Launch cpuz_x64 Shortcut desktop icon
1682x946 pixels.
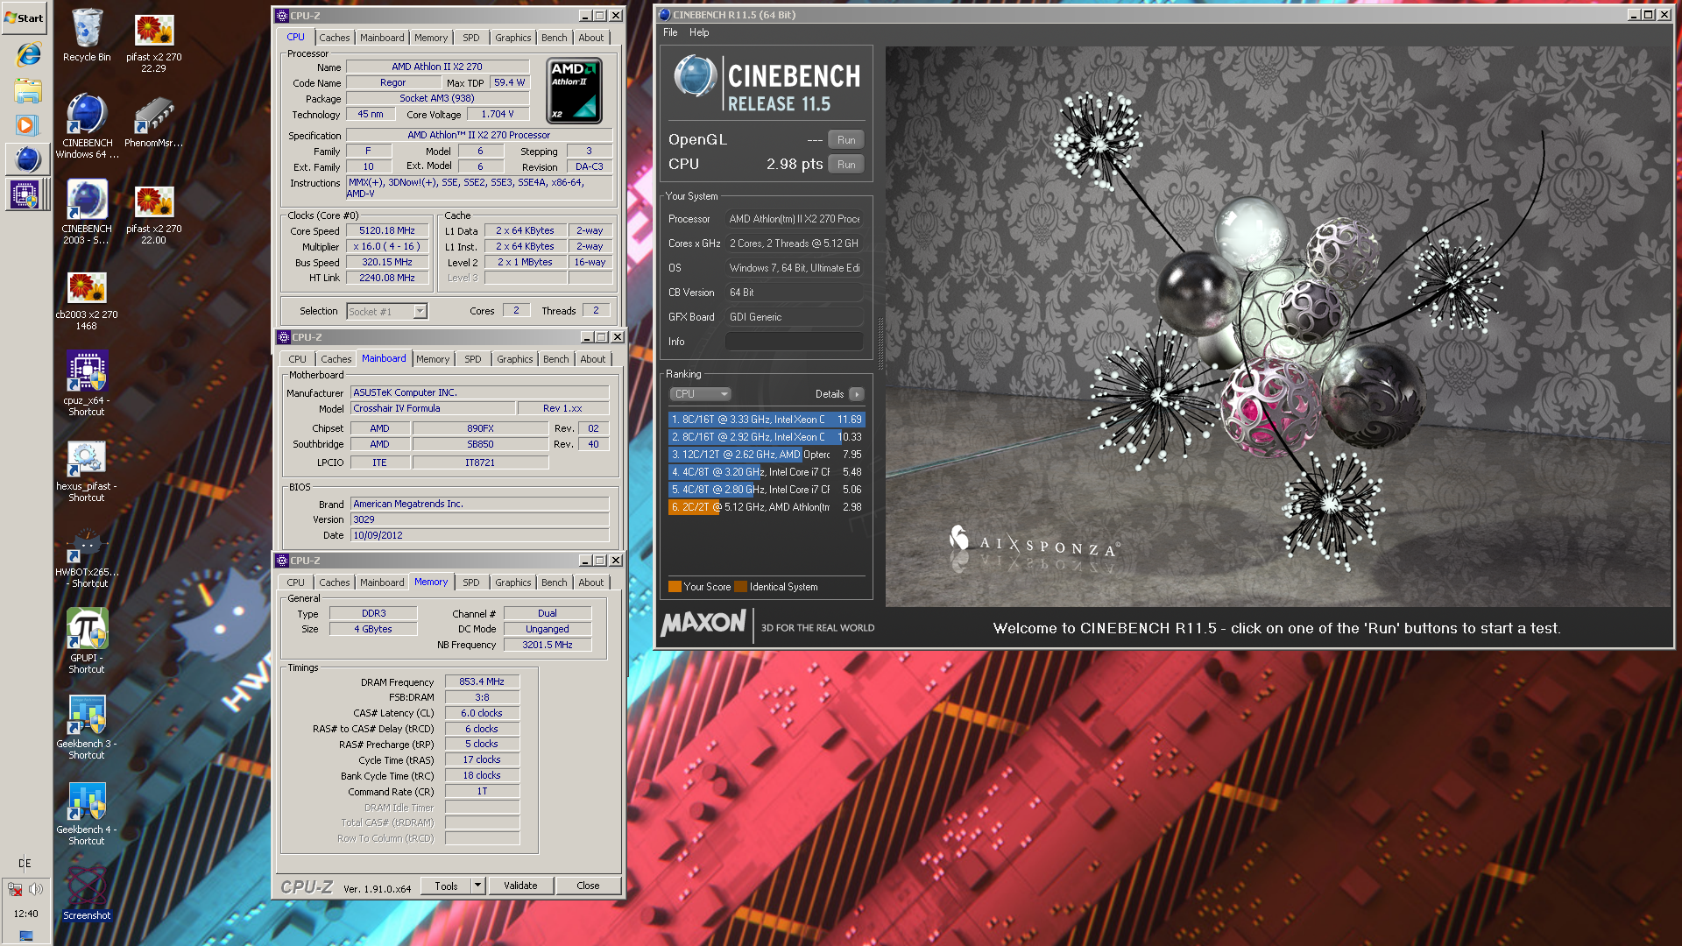(x=87, y=383)
